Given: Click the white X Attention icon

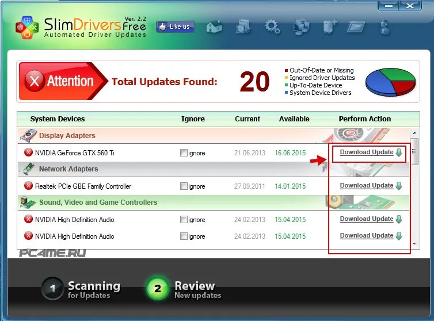Looking at the screenshot, I should [35, 81].
